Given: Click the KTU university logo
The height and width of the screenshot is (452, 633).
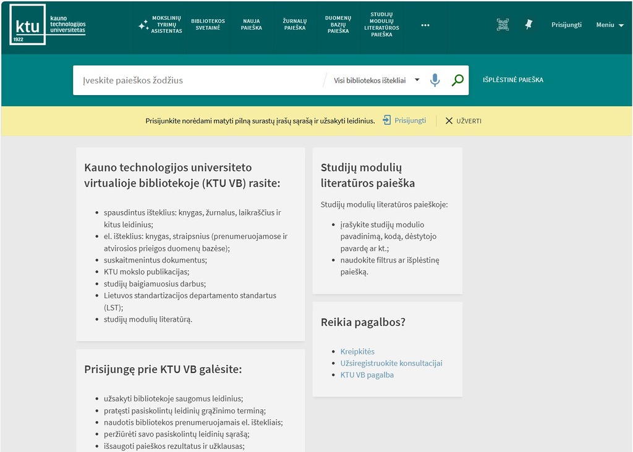Looking at the screenshot, I should coord(48,25).
